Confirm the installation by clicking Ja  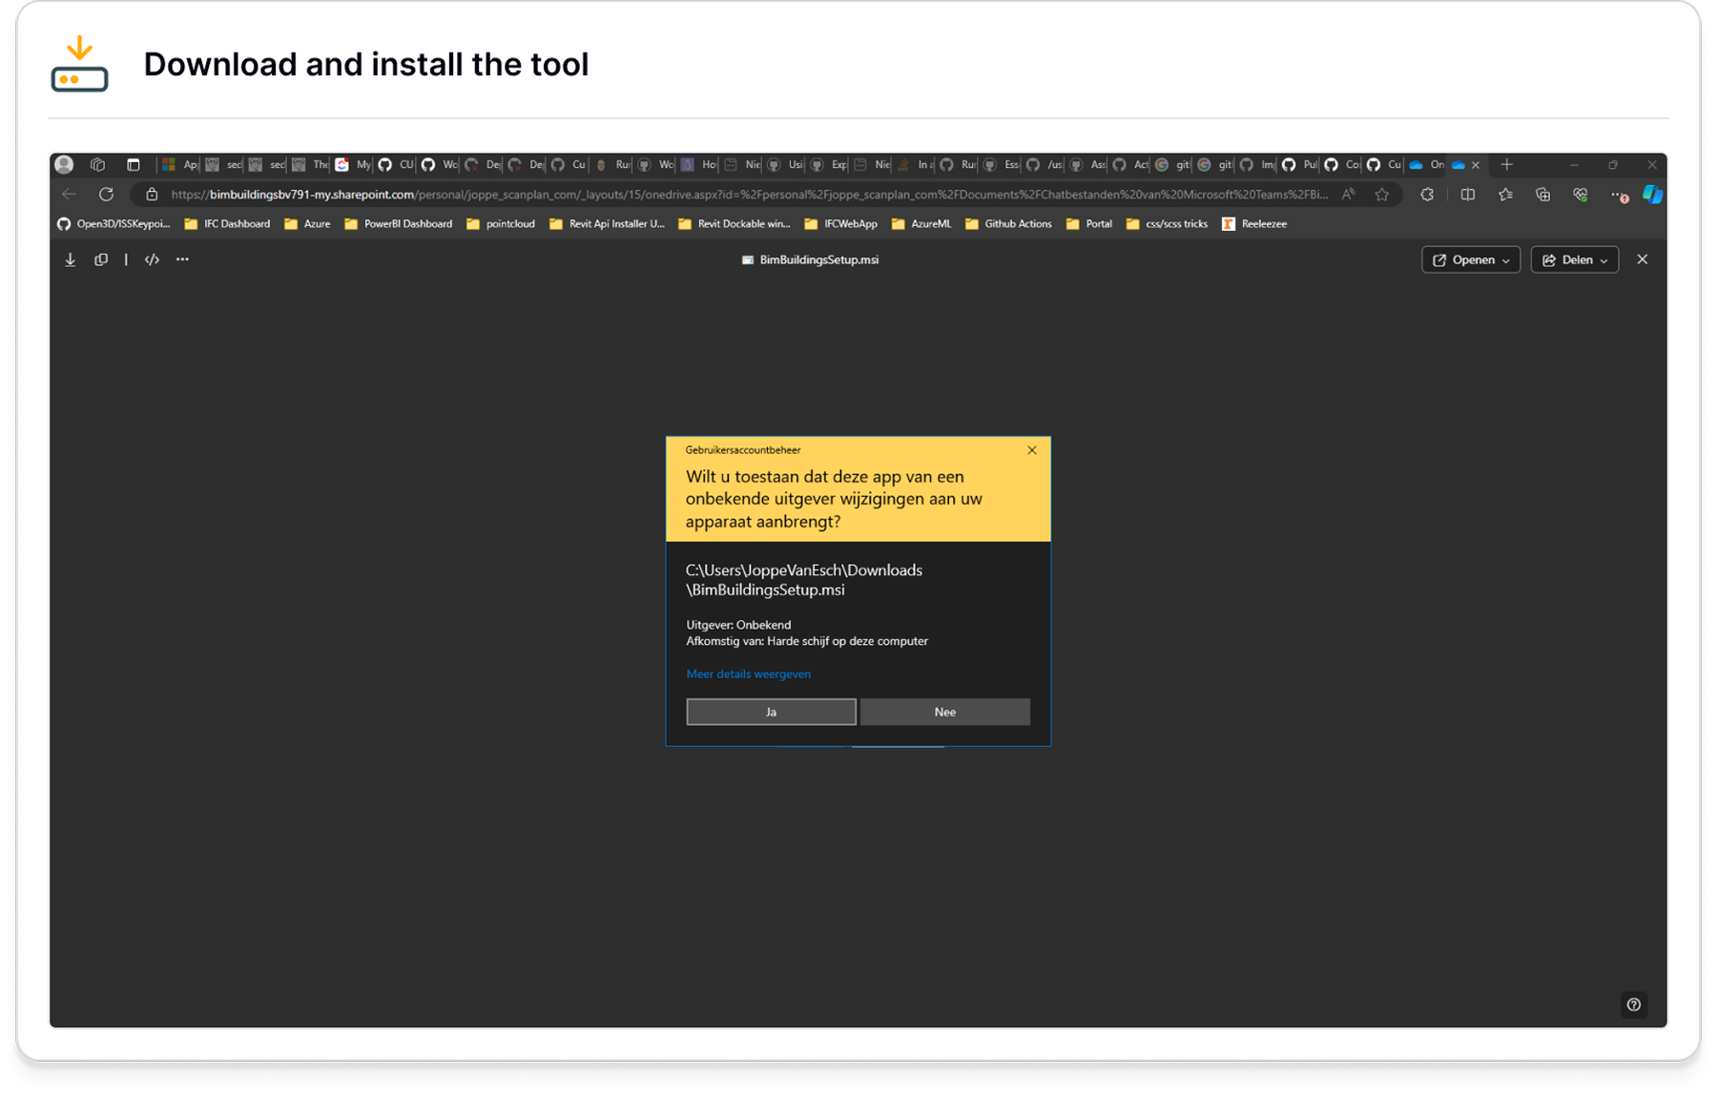click(770, 712)
